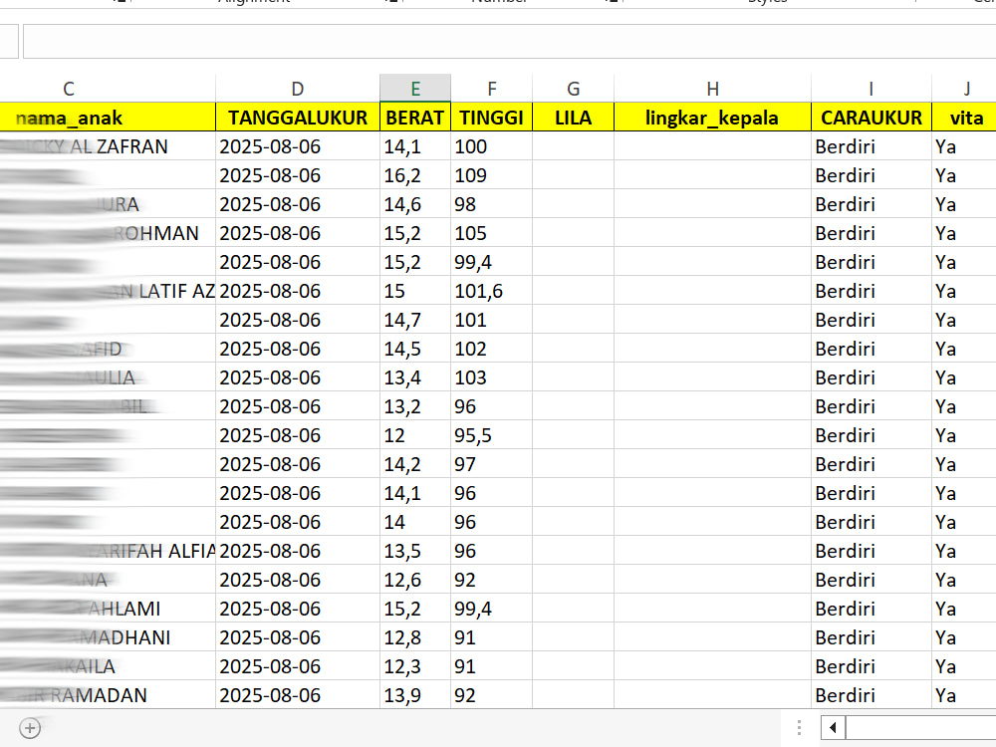Select column E header
Image resolution: width=996 pixels, height=747 pixels.
pyautogui.click(x=415, y=89)
